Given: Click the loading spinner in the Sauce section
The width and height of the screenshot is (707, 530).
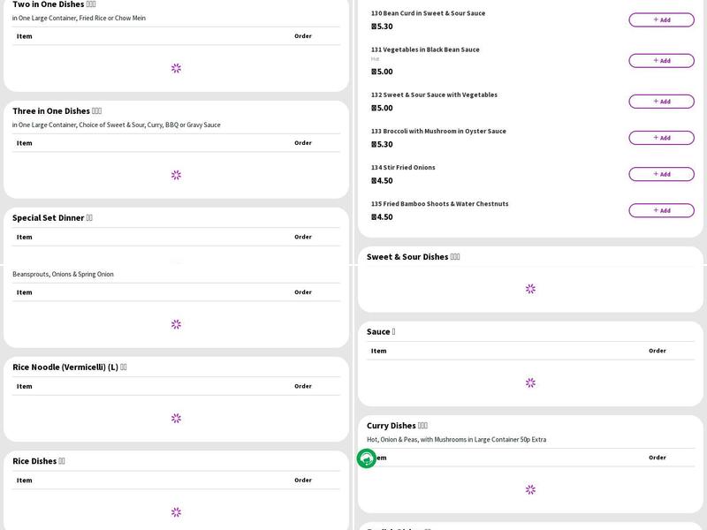Looking at the screenshot, I should [x=530, y=383].
